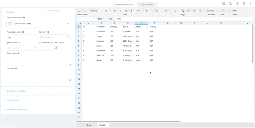Open the Visualization Type dropdown
Screen dimensions: 255x128
pyautogui.click(x=39, y=24)
